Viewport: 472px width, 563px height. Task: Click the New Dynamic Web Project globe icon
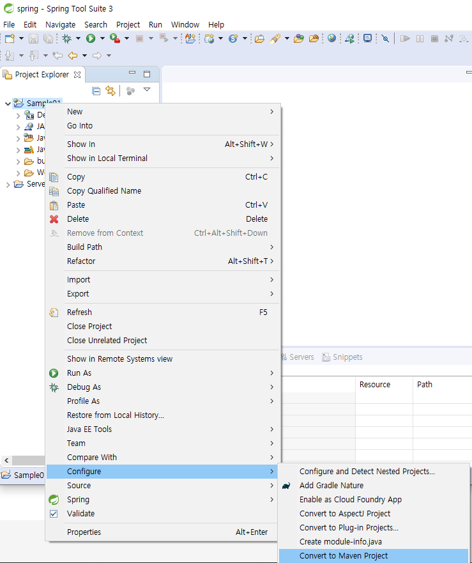point(209,38)
